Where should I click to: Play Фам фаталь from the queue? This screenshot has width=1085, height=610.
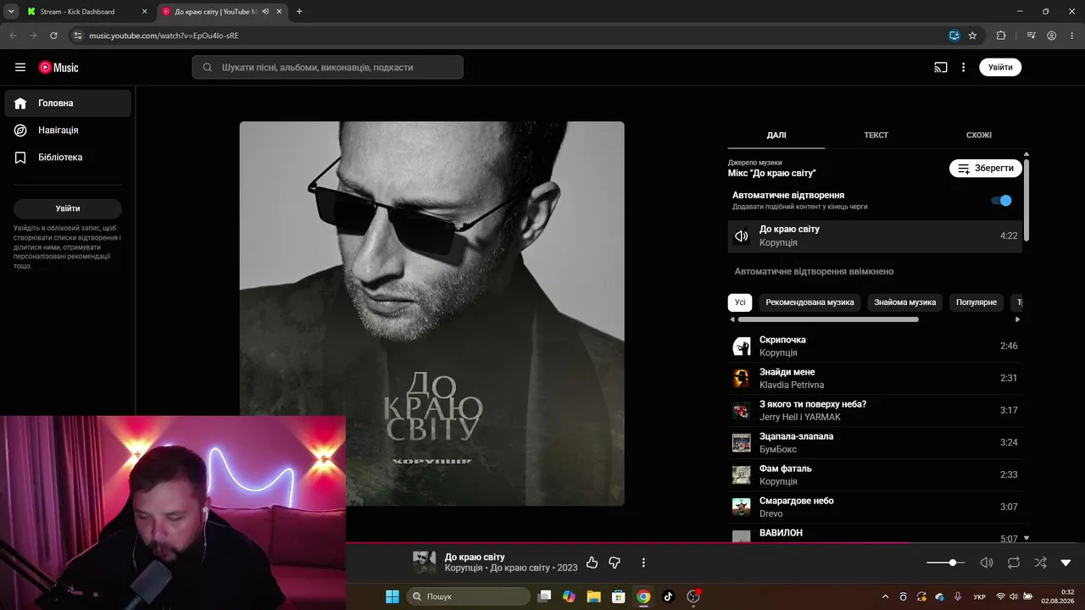(x=875, y=475)
